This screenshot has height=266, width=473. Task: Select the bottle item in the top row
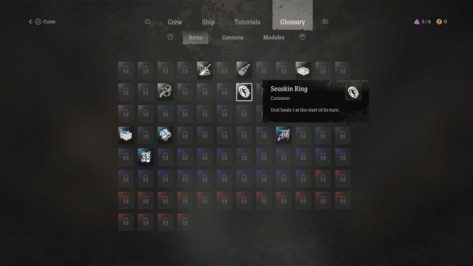coord(244,70)
